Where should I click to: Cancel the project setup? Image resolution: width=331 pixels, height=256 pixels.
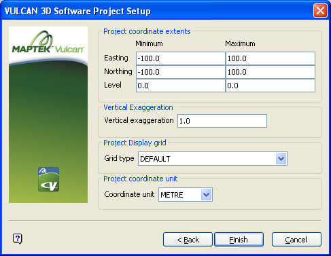click(296, 240)
